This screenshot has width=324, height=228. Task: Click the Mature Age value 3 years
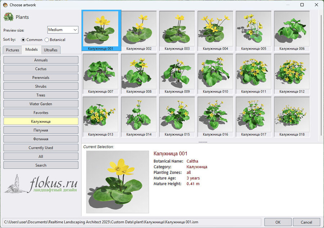click(193, 178)
